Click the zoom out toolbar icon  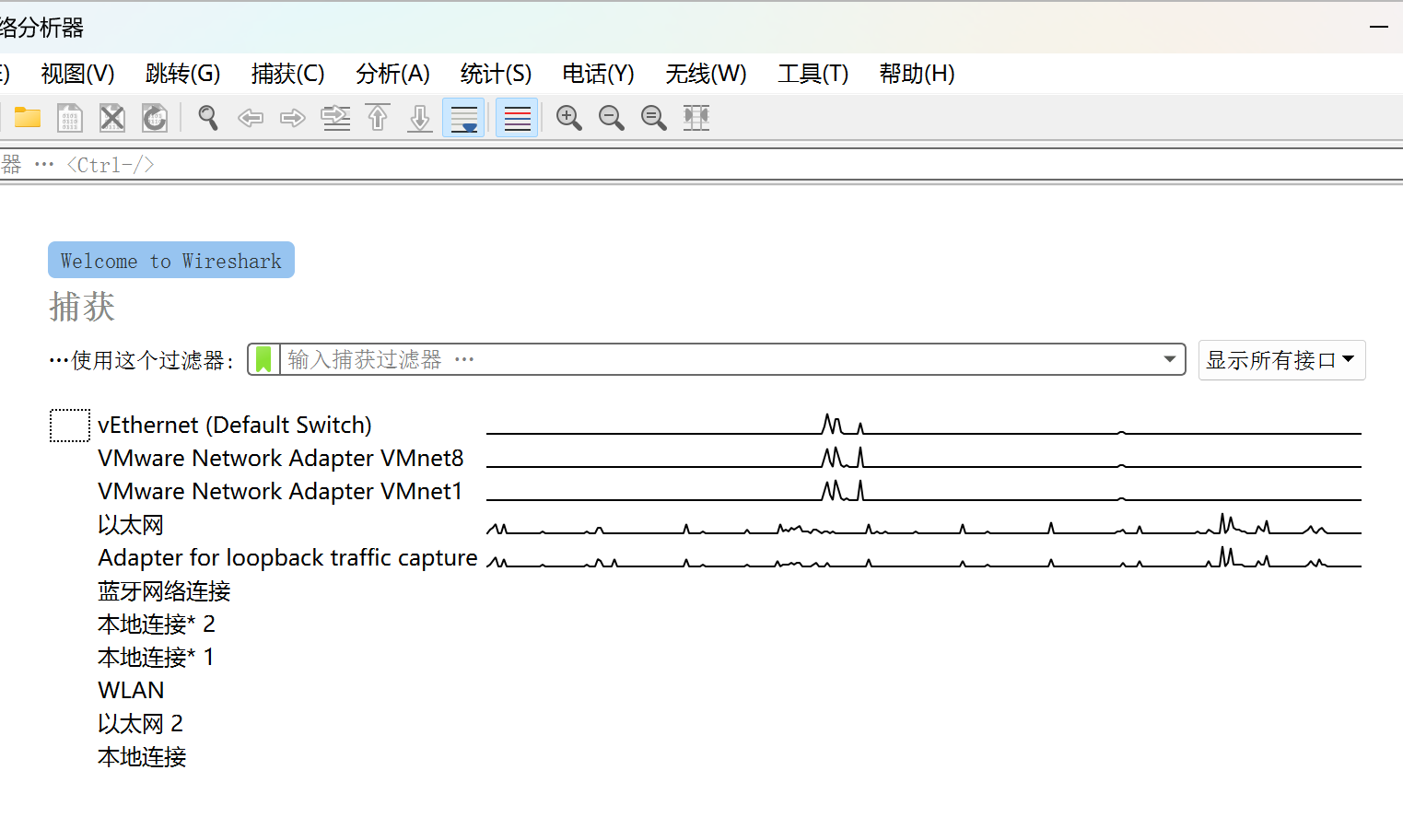click(x=612, y=118)
